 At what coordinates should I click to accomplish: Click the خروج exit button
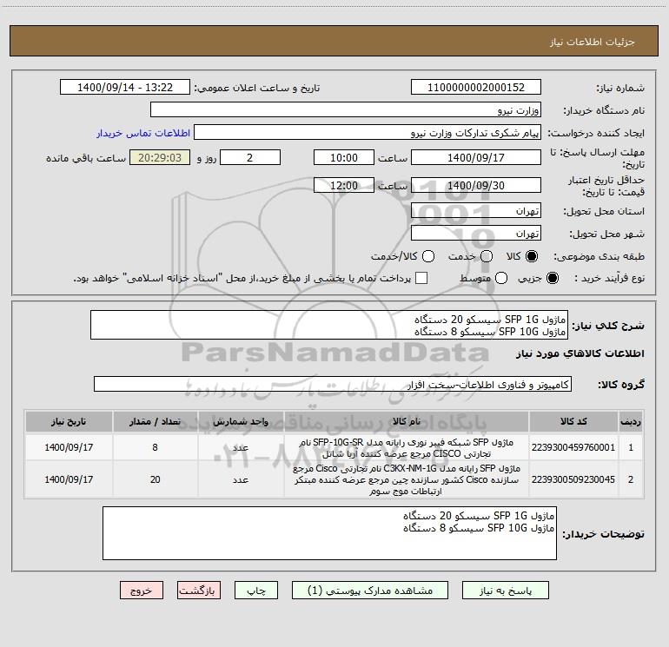click(x=142, y=591)
